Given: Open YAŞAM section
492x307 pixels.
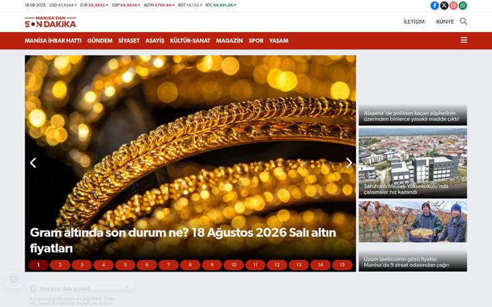Looking at the screenshot, I should point(279,41).
